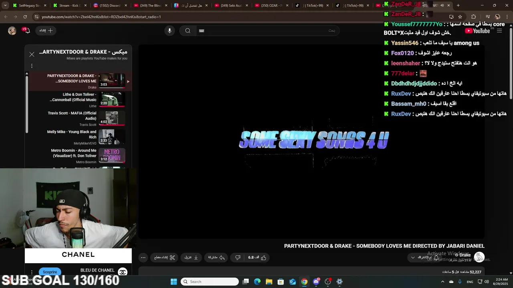Image resolution: width=513 pixels, height=288 pixels.
Task: Select Travis Scott MAFIA thumbnail
Action: [112, 118]
